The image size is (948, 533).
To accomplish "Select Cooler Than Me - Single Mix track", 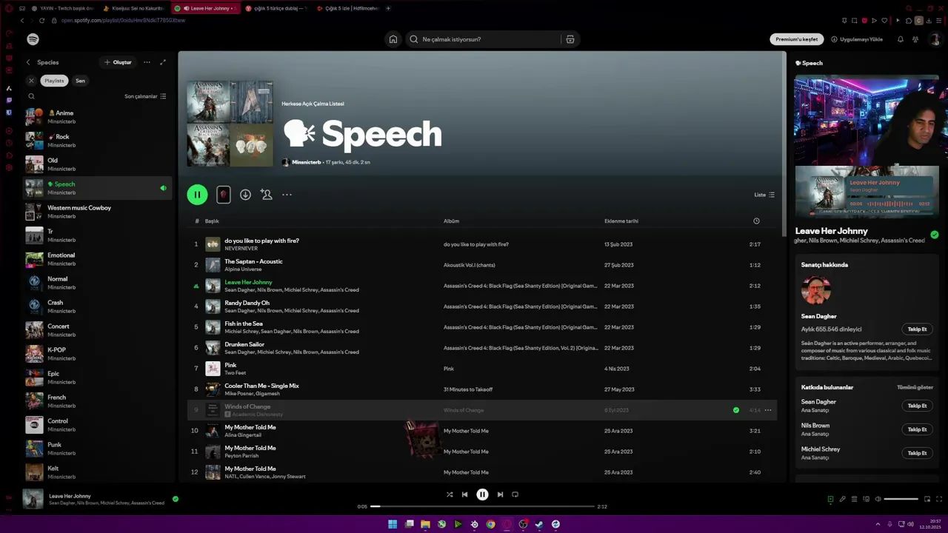I will (x=482, y=389).
